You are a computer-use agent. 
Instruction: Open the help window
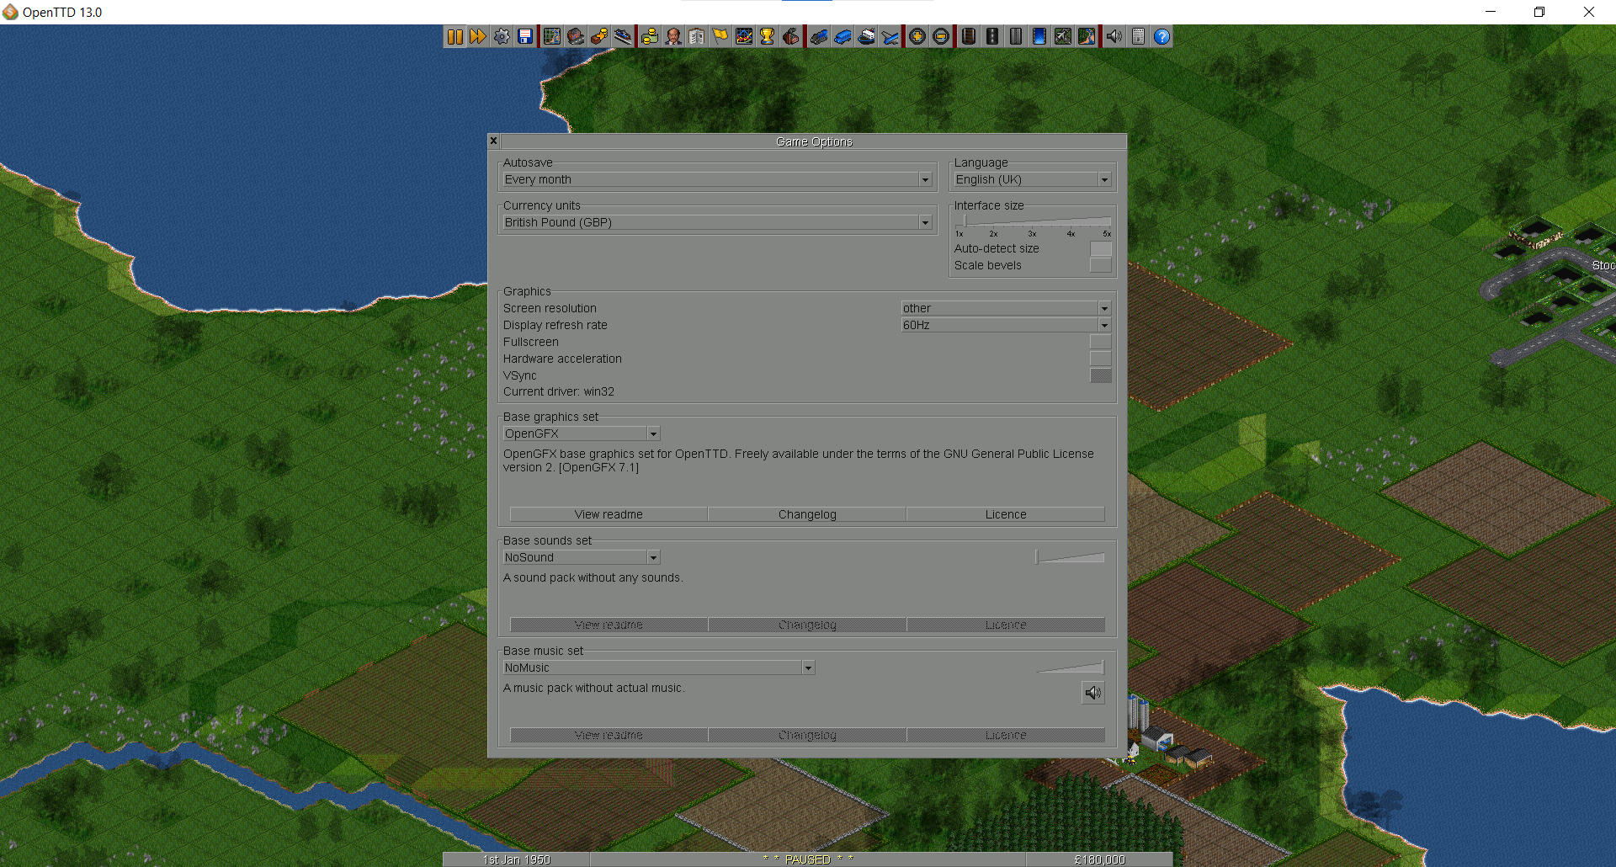1161,36
